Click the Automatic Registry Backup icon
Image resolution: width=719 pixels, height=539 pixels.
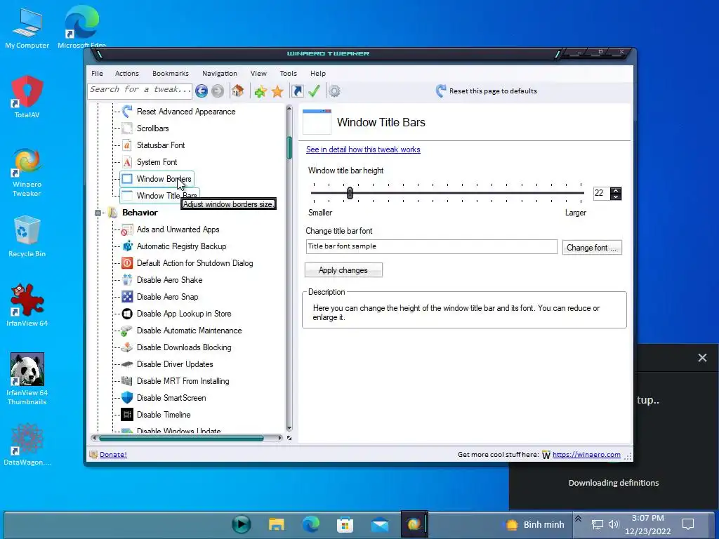(x=127, y=246)
